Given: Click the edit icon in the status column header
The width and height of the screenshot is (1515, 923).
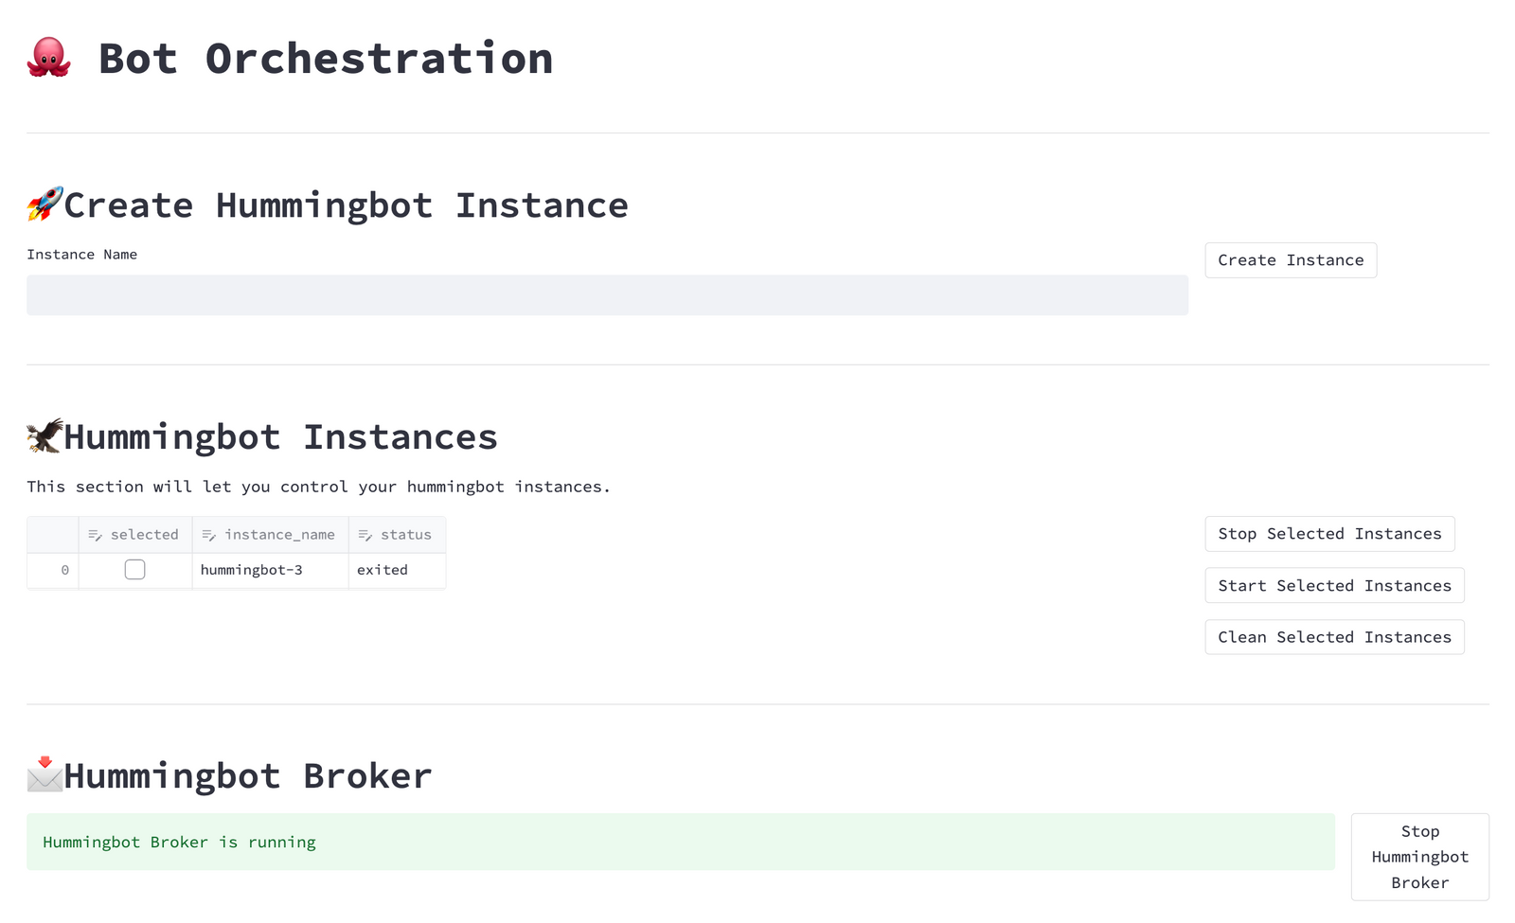Looking at the screenshot, I should (x=365, y=535).
